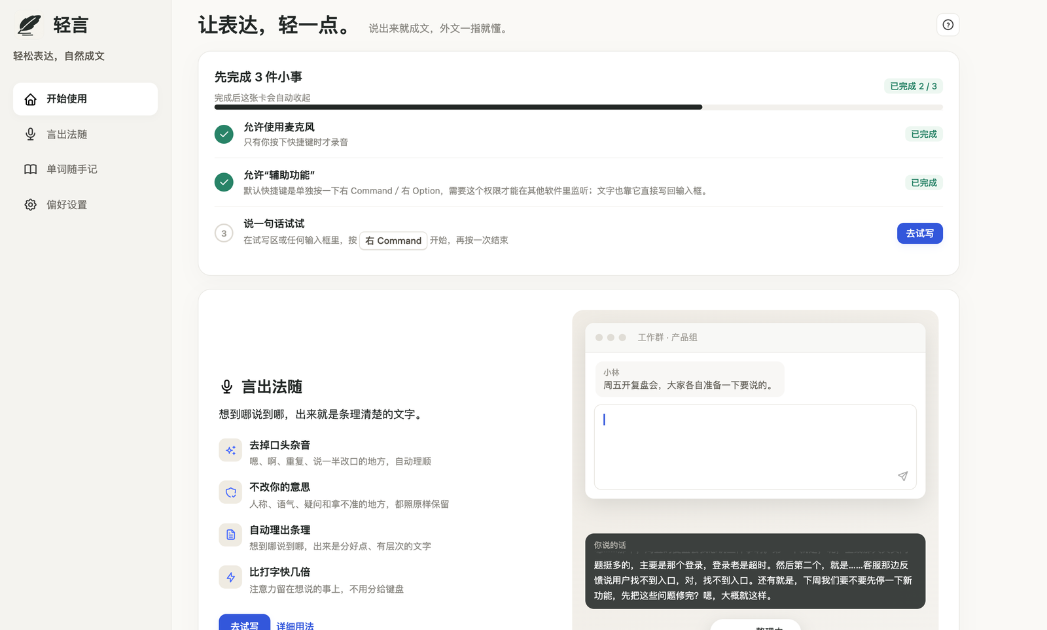Click the green check for 允许"辅助功能"
The width and height of the screenshot is (1047, 630).
224,182
